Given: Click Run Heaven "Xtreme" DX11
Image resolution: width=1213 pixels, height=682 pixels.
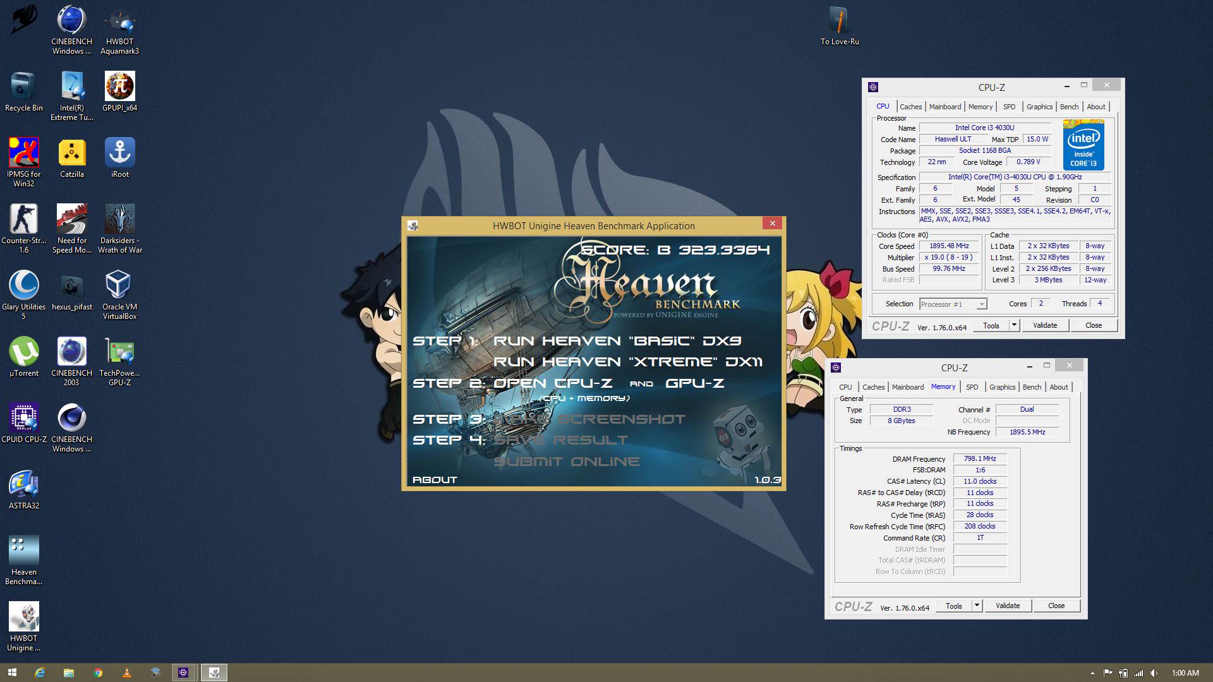Looking at the screenshot, I should 627,362.
